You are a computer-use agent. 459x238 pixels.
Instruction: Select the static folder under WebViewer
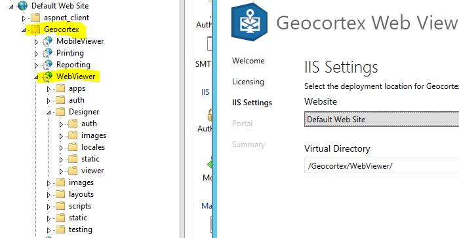point(78,218)
